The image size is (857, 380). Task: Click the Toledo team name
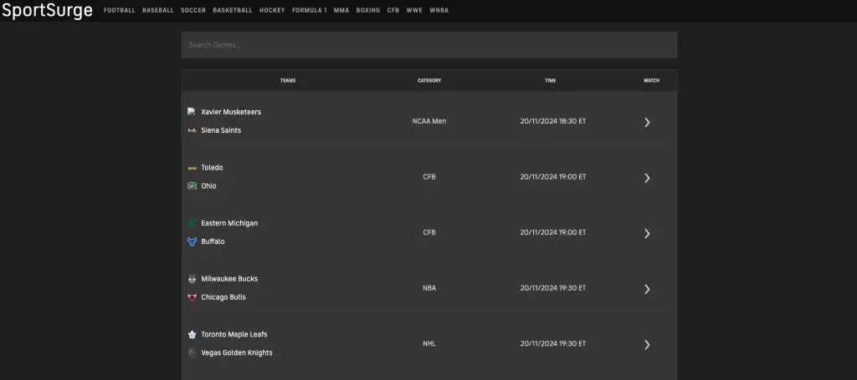pyautogui.click(x=212, y=167)
